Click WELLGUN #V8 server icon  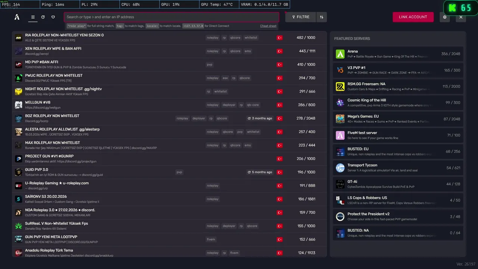[19, 105]
